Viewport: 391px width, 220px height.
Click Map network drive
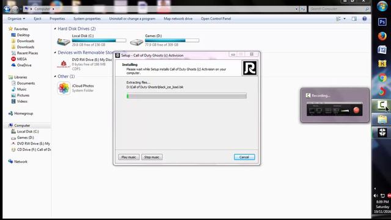coord(178,19)
